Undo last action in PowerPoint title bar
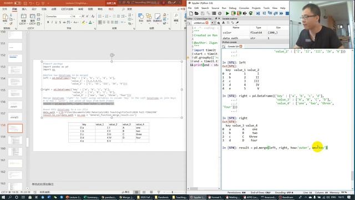The width and height of the screenshot is (355, 200). 31,3
